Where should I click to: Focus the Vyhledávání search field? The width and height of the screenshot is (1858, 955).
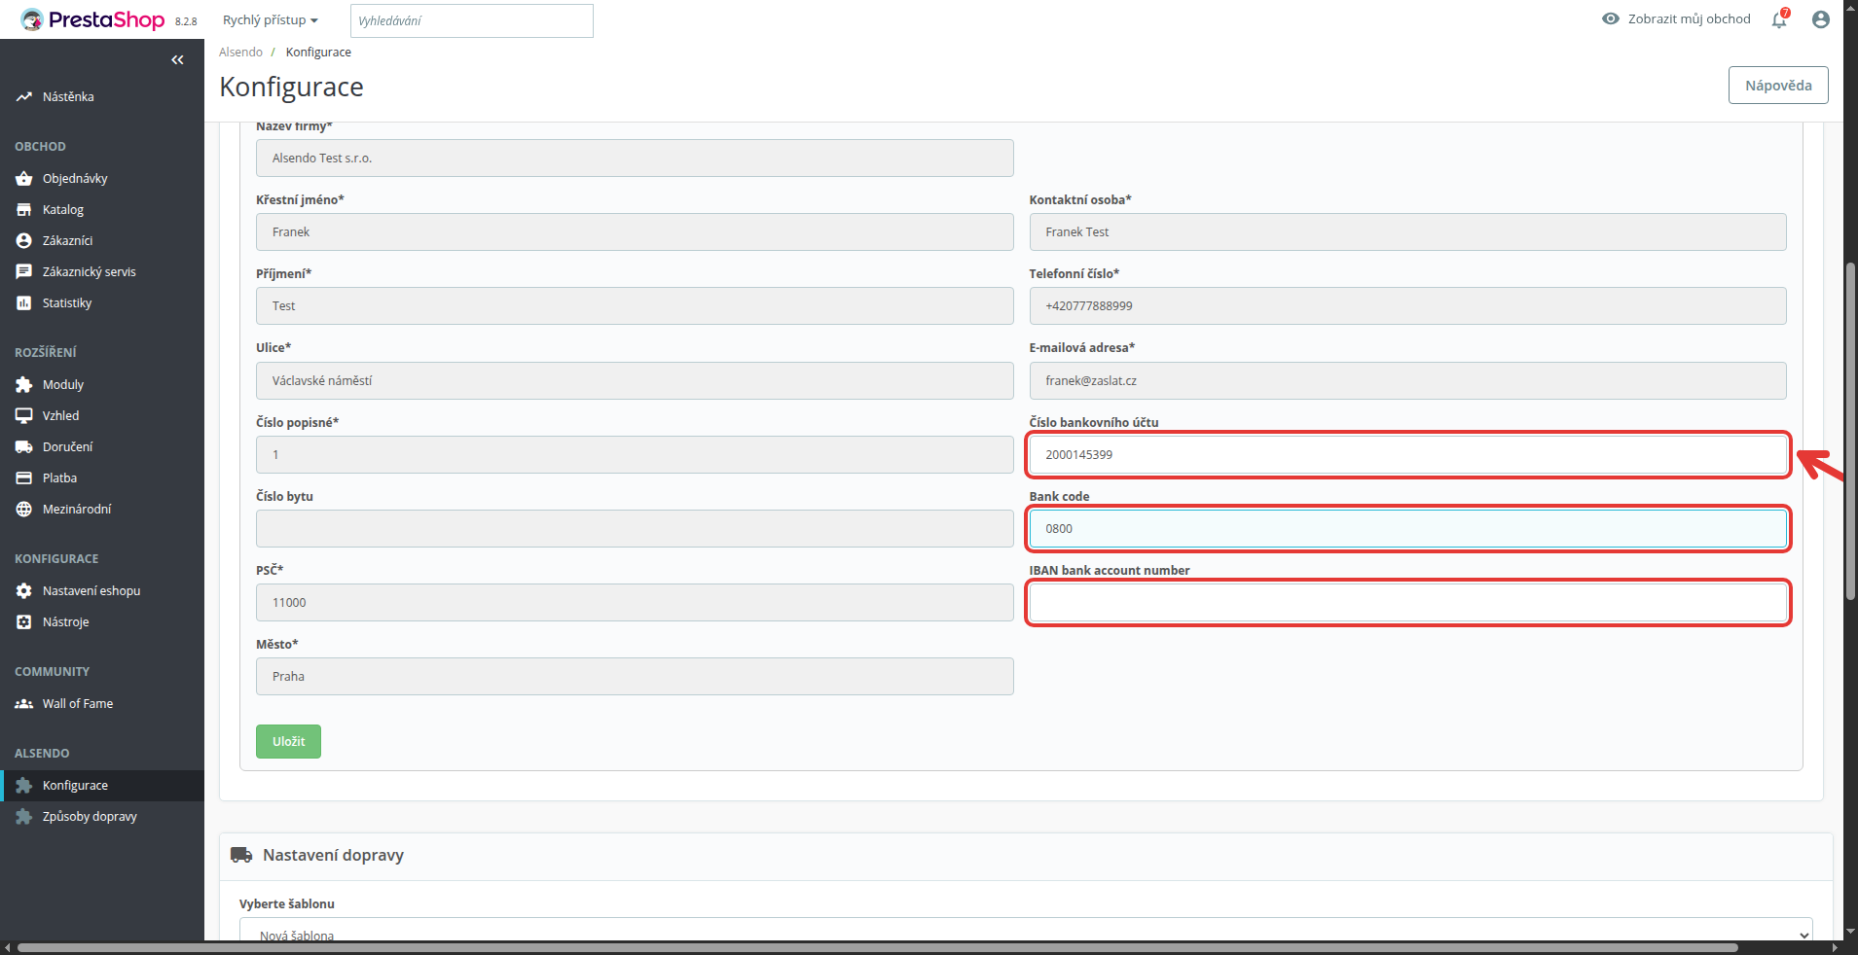pos(472,20)
